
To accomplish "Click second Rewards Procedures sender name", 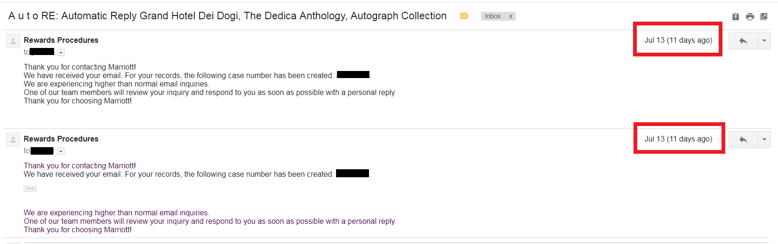I will pyautogui.click(x=61, y=139).
